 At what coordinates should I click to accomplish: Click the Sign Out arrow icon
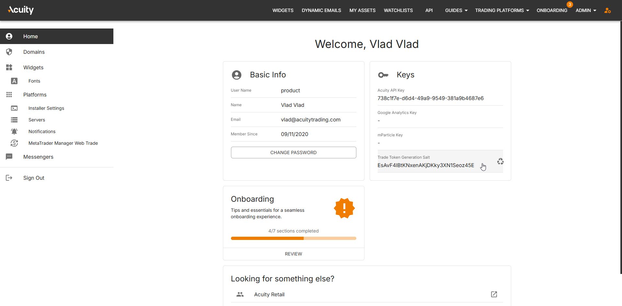coord(9,178)
